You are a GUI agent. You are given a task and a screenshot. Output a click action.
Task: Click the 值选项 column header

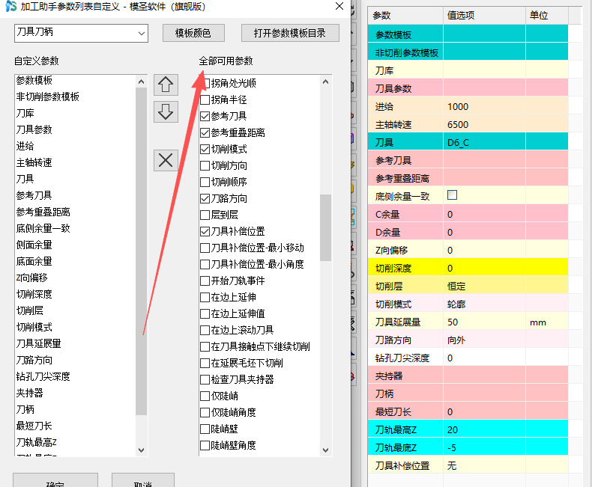(484, 16)
